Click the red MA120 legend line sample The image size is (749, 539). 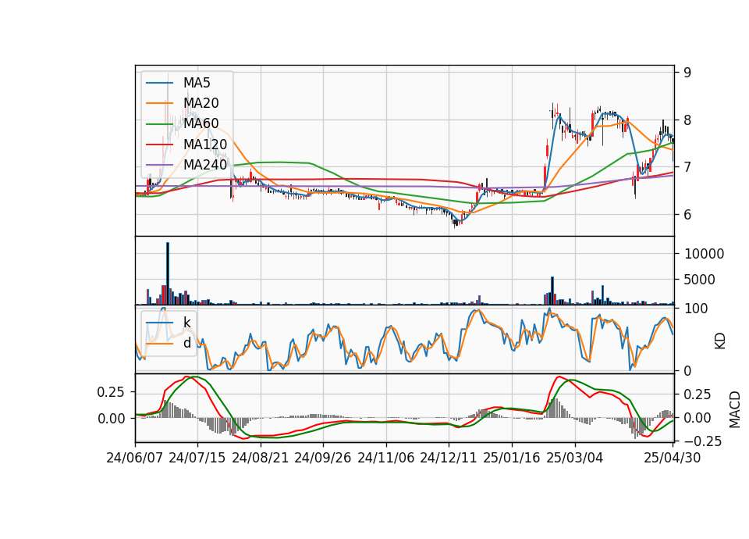pos(159,144)
